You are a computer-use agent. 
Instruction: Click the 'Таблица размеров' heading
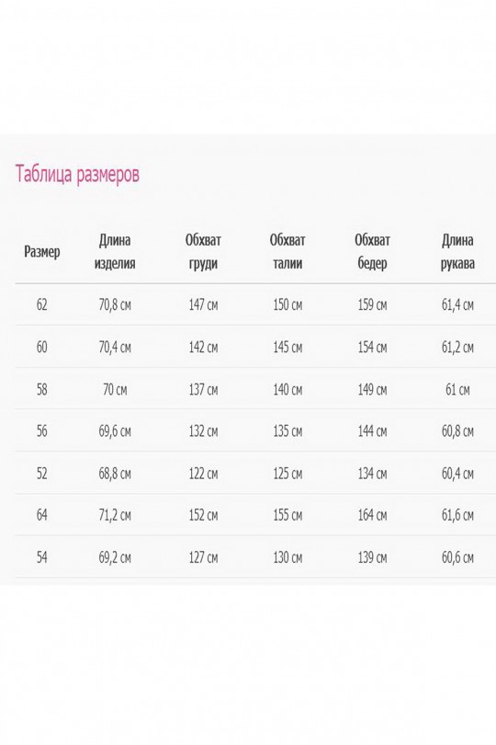click(77, 174)
